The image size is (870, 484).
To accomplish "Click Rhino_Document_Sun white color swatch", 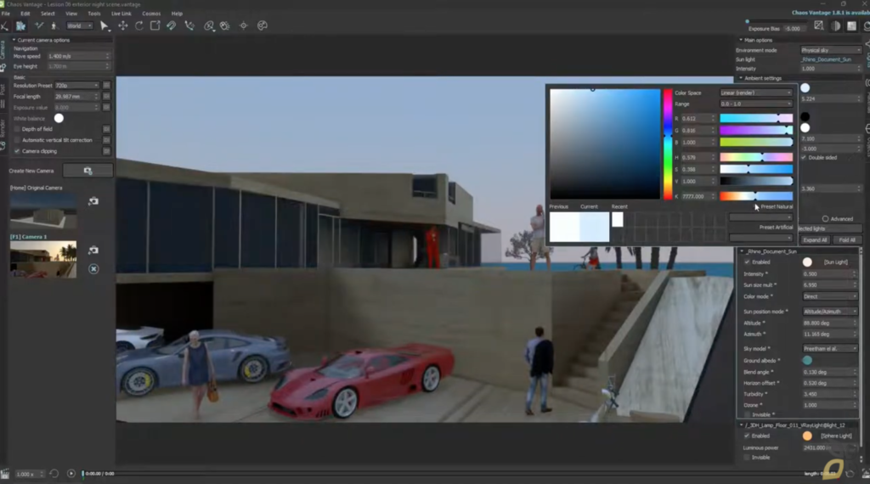I will point(807,262).
